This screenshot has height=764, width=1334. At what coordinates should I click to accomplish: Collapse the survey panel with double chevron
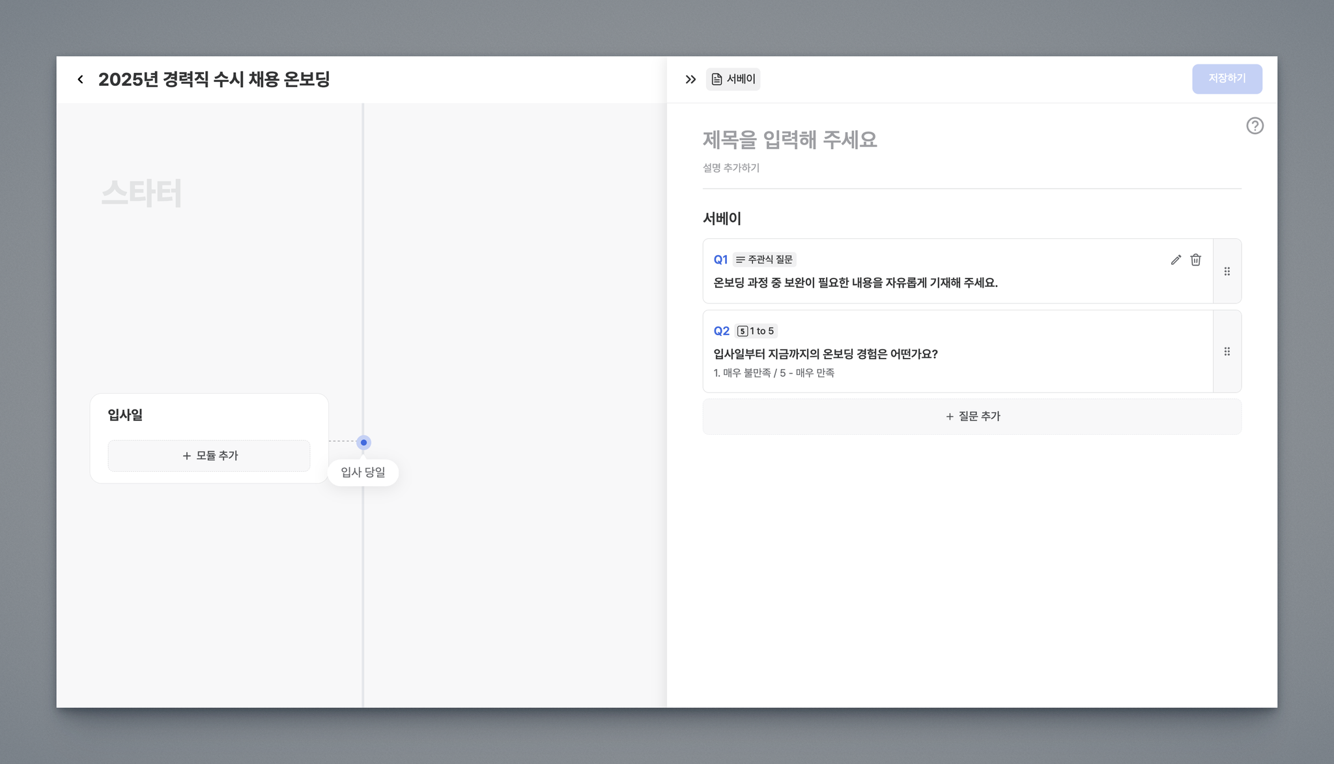[x=690, y=79]
